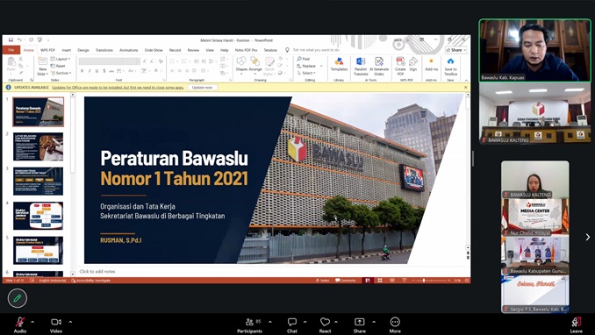Toggle Italic formatting
The image size is (595, 335).
click(x=90, y=71)
